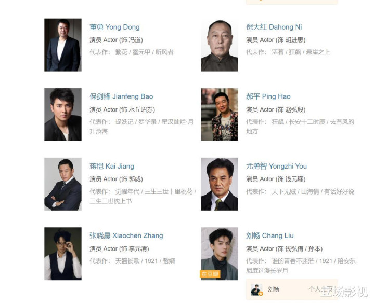Viewport: 374px width, 305px height.
Task: Visit the 蒋恺 Kai Jiang link
Action: coord(112,166)
